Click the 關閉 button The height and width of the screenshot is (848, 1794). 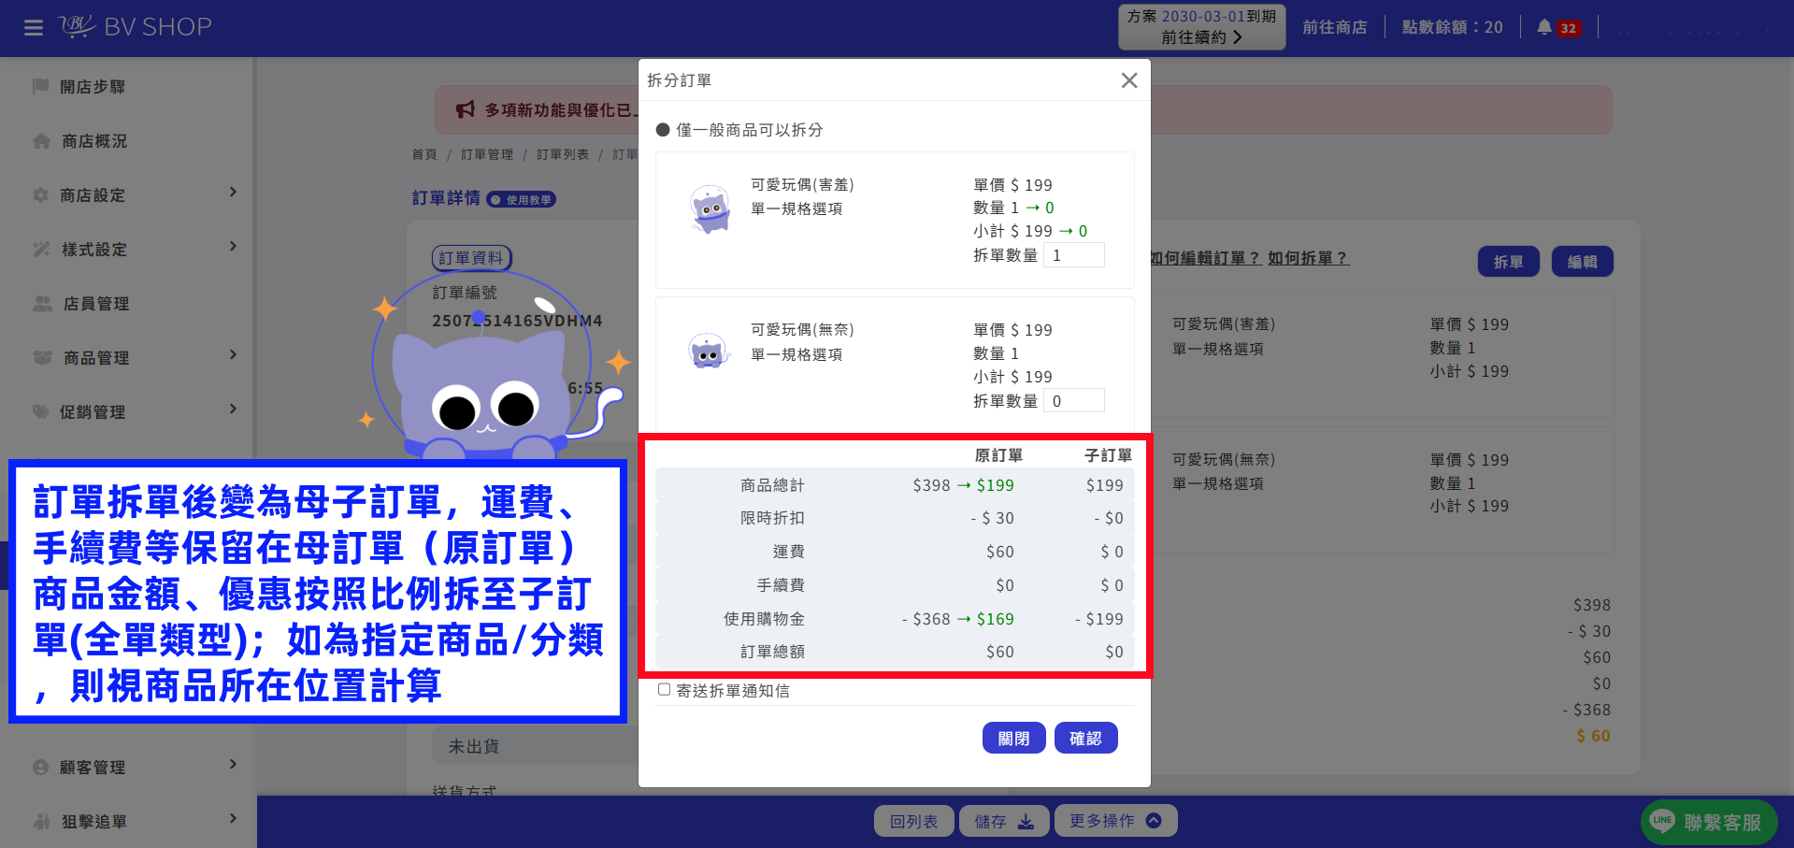coord(1014,738)
